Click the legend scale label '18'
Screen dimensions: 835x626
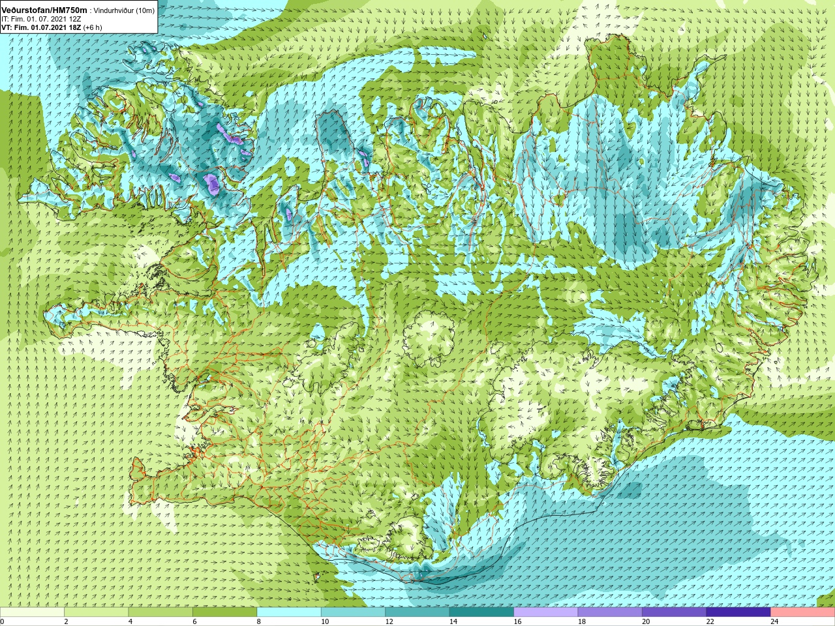point(582,622)
